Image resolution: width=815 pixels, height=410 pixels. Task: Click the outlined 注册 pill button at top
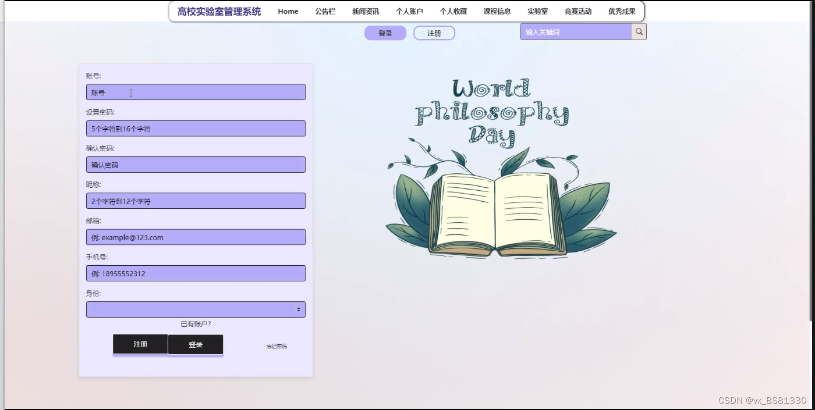pyautogui.click(x=434, y=33)
